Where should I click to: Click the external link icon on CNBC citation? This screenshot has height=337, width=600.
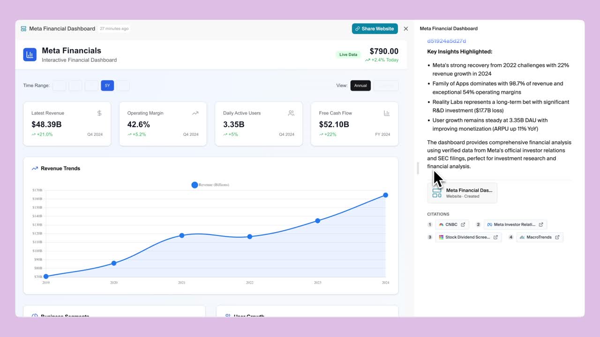pyautogui.click(x=463, y=225)
